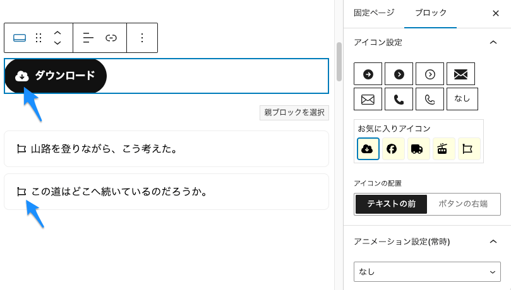The width and height of the screenshot is (511, 290).
Task: Collapse the アニメーション設定(常時) panel
Action: (x=493, y=241)
